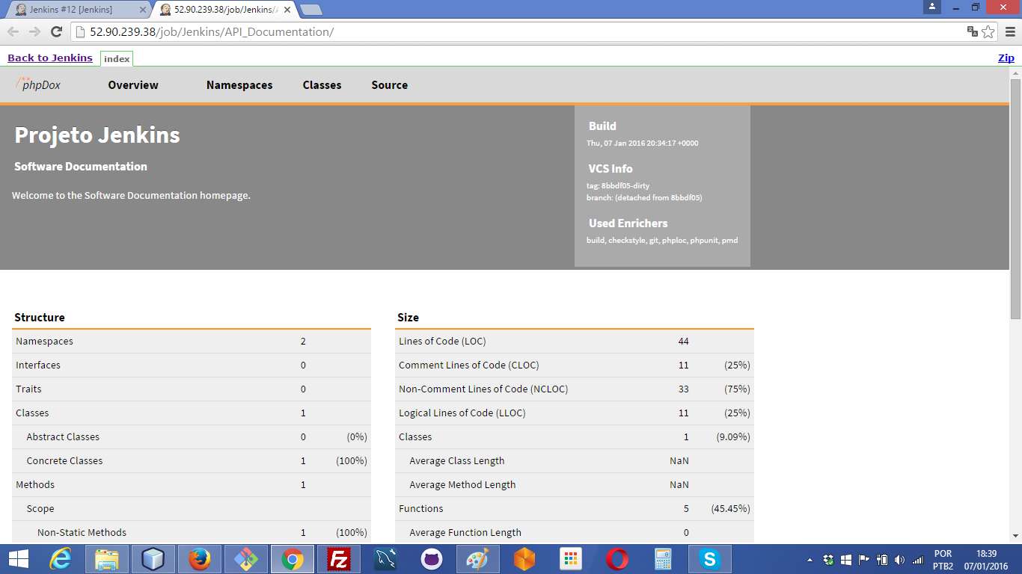The image size is (1022, 574).
Task: Switch to Chrome on the taskbar
Action: tap(293, 559)
